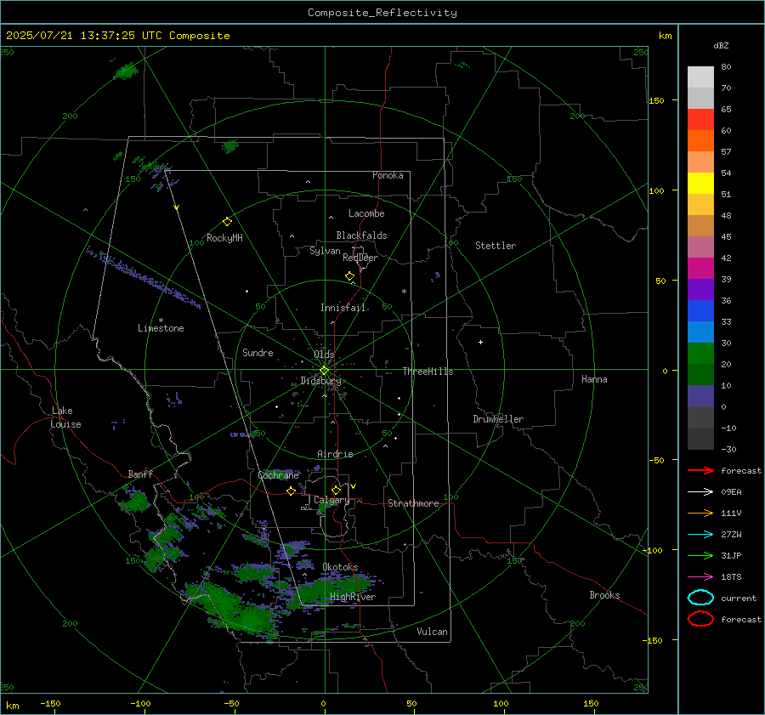Click yellow diamond marker below RedDeer
765x715 pixels.
(350, 276)
